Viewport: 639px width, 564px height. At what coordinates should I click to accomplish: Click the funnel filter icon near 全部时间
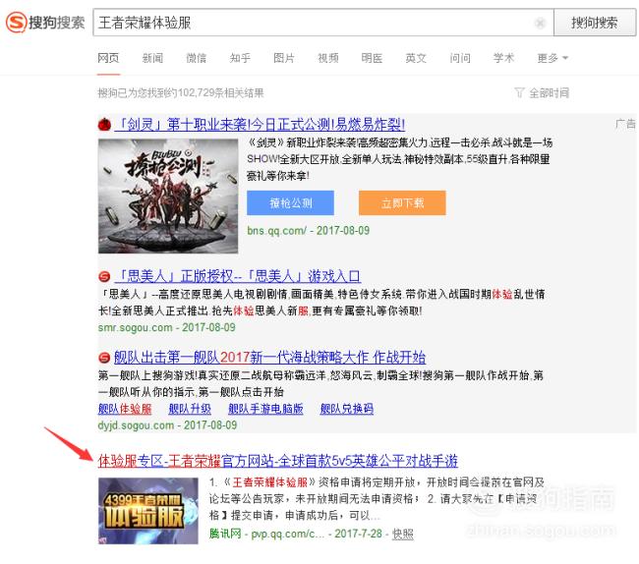519,92
